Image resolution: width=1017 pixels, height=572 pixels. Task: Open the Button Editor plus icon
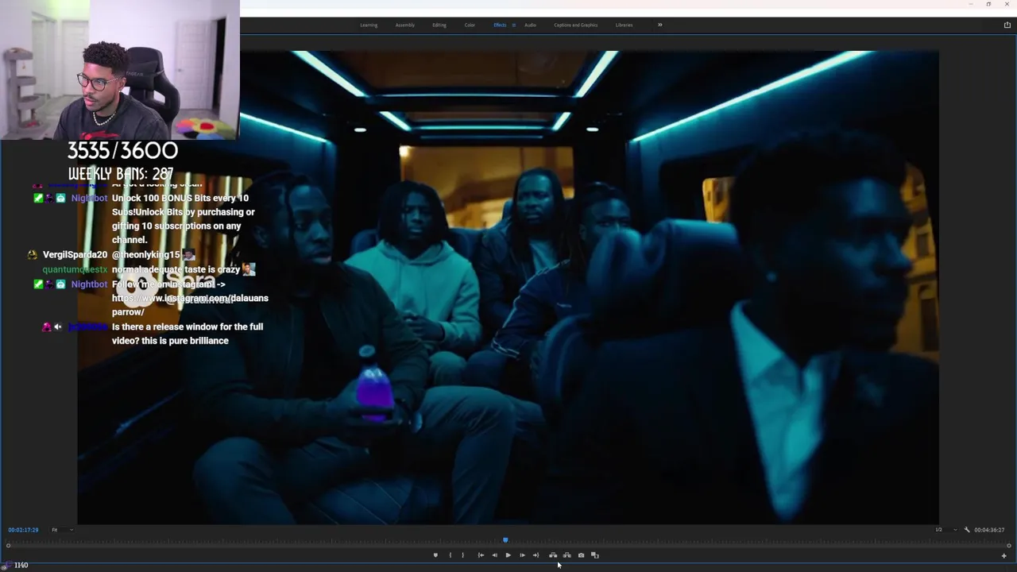click(x=1003, y=555)
